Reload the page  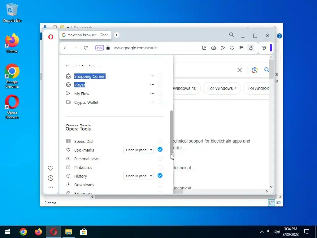tap(86, 48)
